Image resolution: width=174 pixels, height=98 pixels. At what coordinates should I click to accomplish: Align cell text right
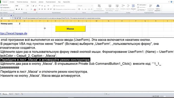coord(45,9)
